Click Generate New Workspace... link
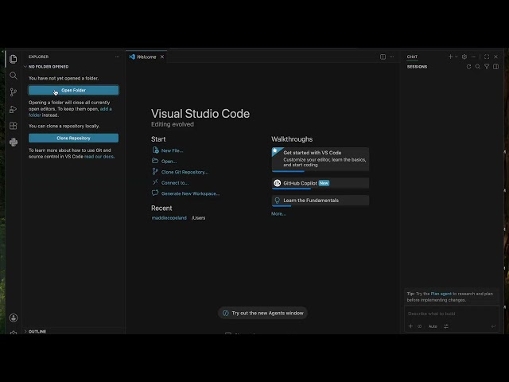The height and width of the screenshot is (382, 509). 190,193
